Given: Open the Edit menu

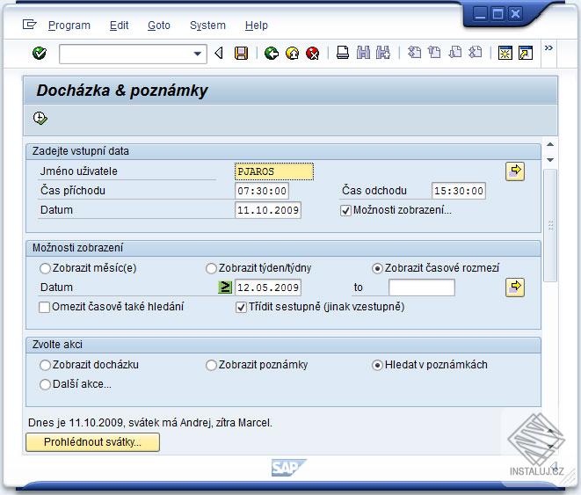Looking at the screenshot, I should [x=119, y=25].
